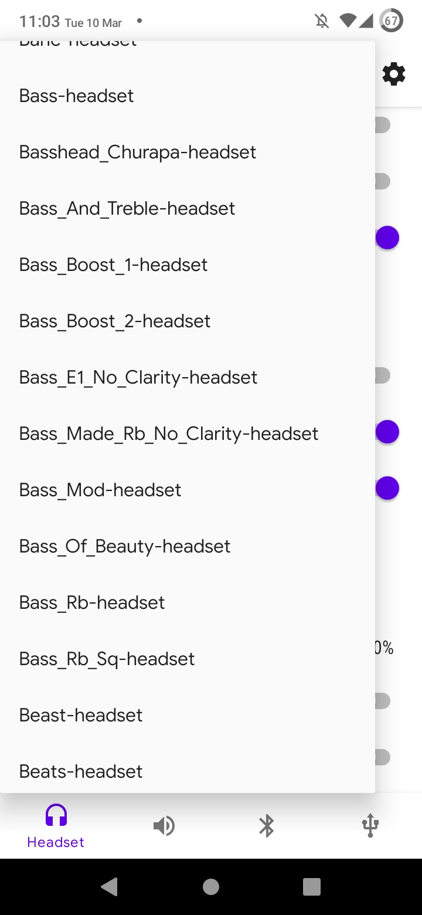This screenshot has width=422, height=915.
Task: Tap the Android home button
Action: click(x=211, y=887)
